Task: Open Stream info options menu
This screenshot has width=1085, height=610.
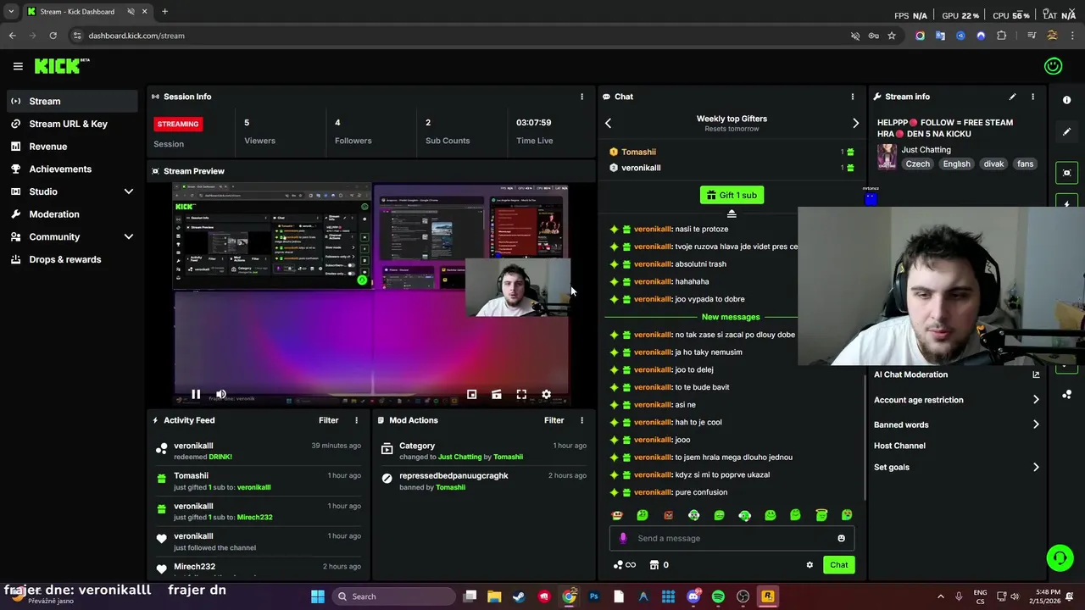Action: click(1032, 97)
